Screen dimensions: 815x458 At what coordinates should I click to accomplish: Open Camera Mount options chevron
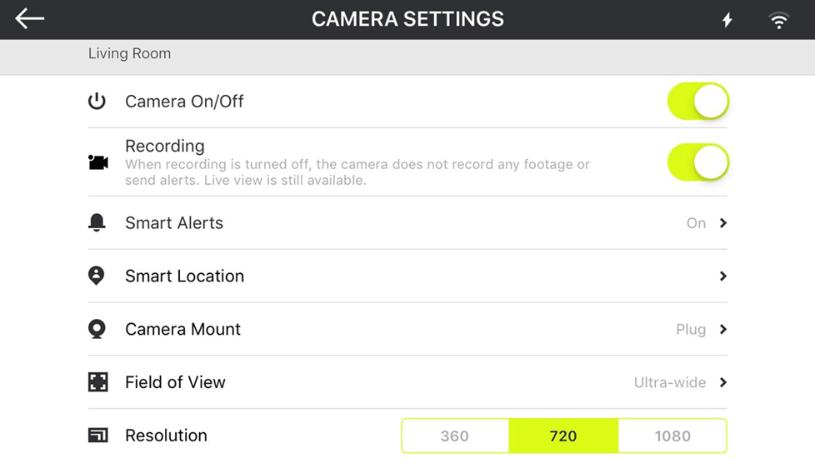pyautogui.click(x=723, y=329)
